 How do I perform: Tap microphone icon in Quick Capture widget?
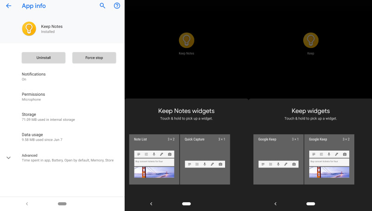coord(205,165)
